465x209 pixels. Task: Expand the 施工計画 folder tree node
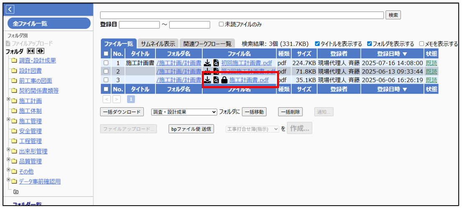tap(9, 99)
